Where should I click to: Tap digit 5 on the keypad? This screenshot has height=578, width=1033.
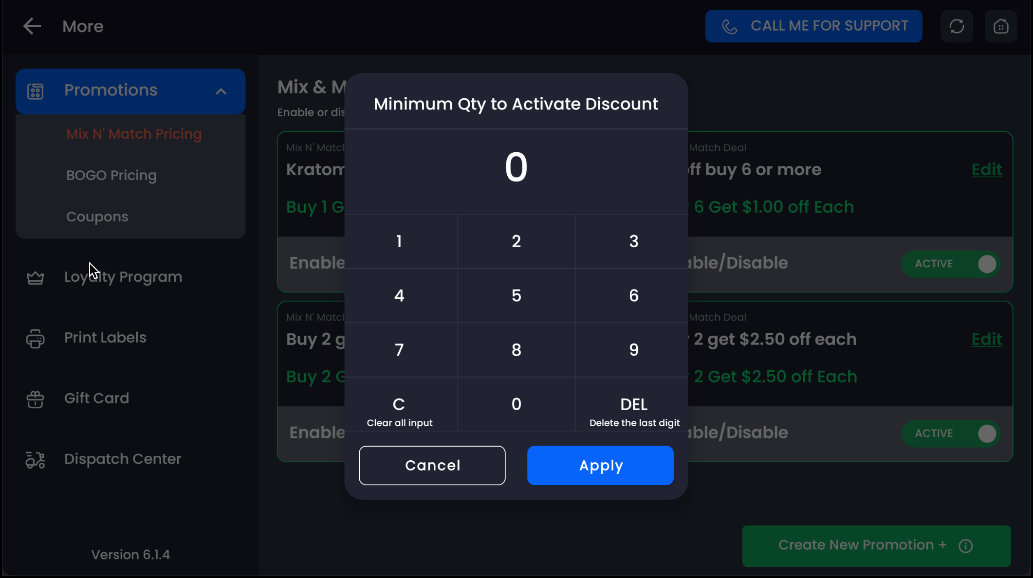point(516,296)
